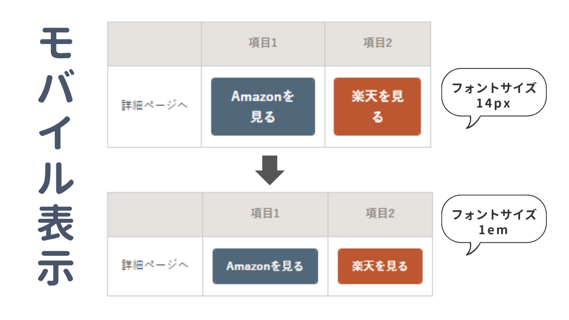Click '詳細ページへ' in the top table

click(x=155, y=106)
